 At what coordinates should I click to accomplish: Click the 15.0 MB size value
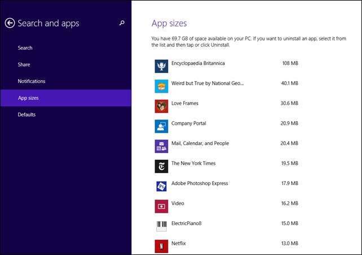[289, 223]
